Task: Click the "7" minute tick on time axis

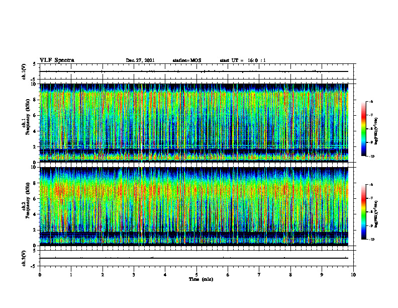Action: pyautogui.click(x=259, y=275)
